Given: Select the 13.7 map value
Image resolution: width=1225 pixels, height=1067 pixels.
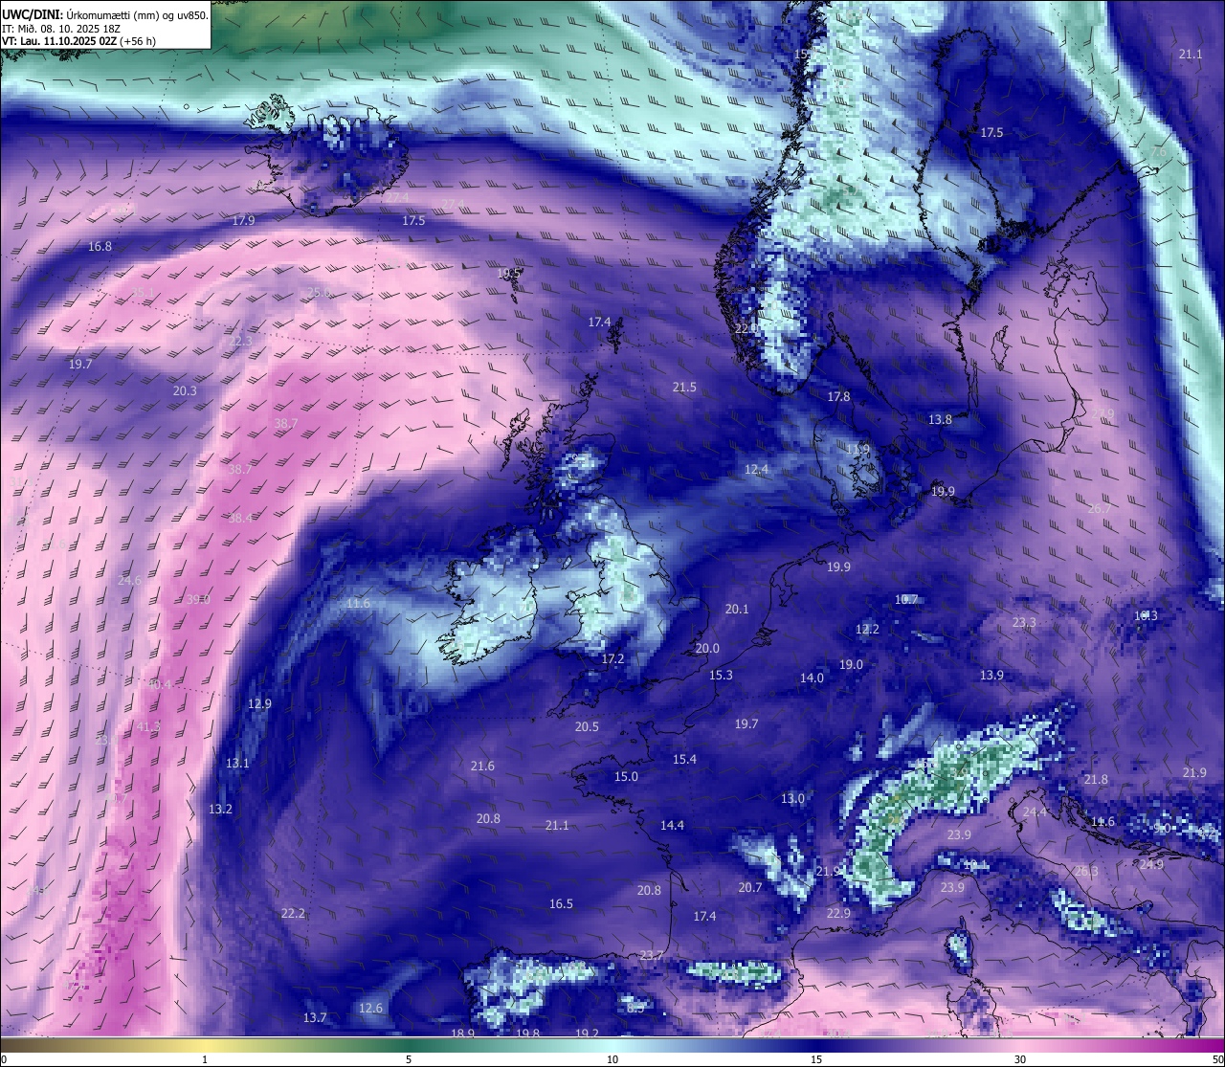Looking at the screenshot, I should click(x=315, y=1017).
